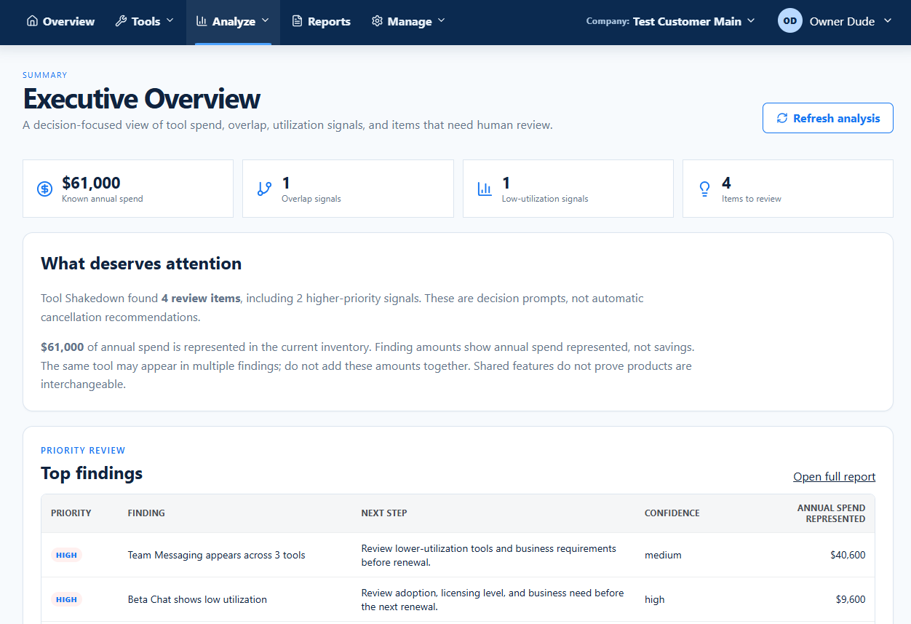Click HIGH badge in Team Messaging row
The height and width of the screenshot is (624, 911).
coord(66,555)
